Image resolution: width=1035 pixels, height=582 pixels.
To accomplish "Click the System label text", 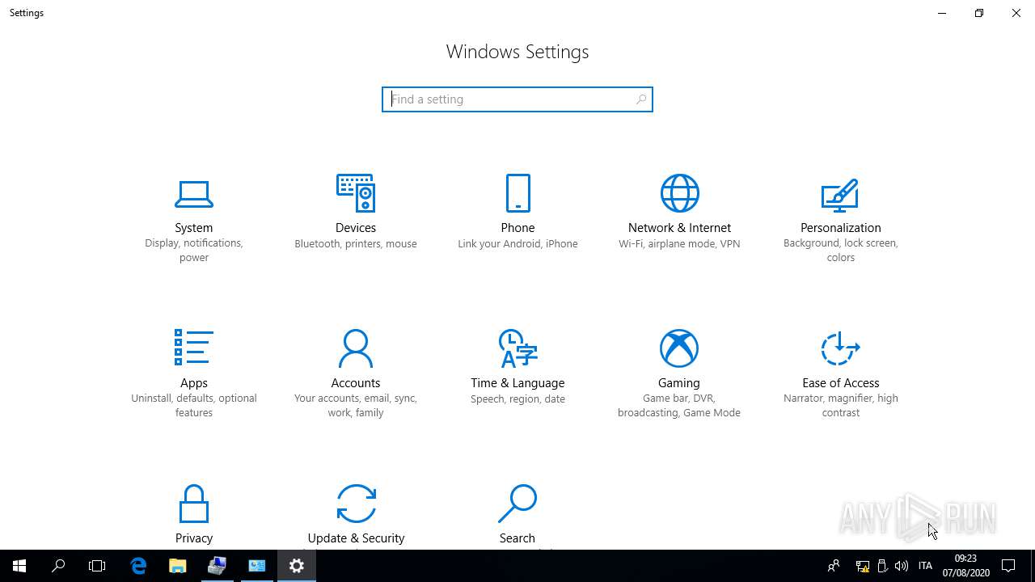I will point(194,228).
